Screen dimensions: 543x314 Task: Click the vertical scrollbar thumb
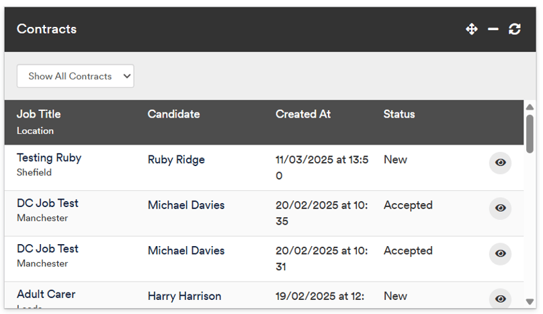tap(530, 134)
